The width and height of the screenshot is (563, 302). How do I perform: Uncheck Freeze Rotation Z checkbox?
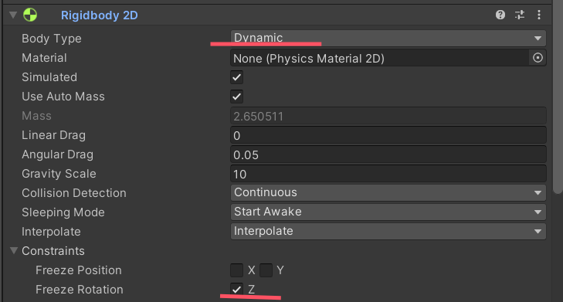(236, 290)
